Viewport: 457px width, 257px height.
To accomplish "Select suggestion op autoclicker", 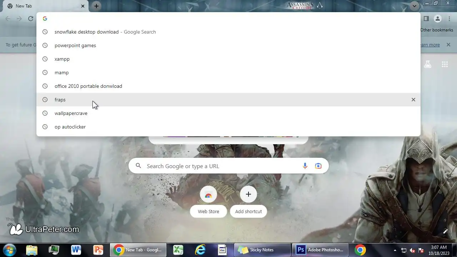I will click(228, 127).
